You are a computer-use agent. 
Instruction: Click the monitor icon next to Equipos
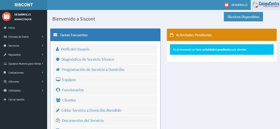click(58, 80)
